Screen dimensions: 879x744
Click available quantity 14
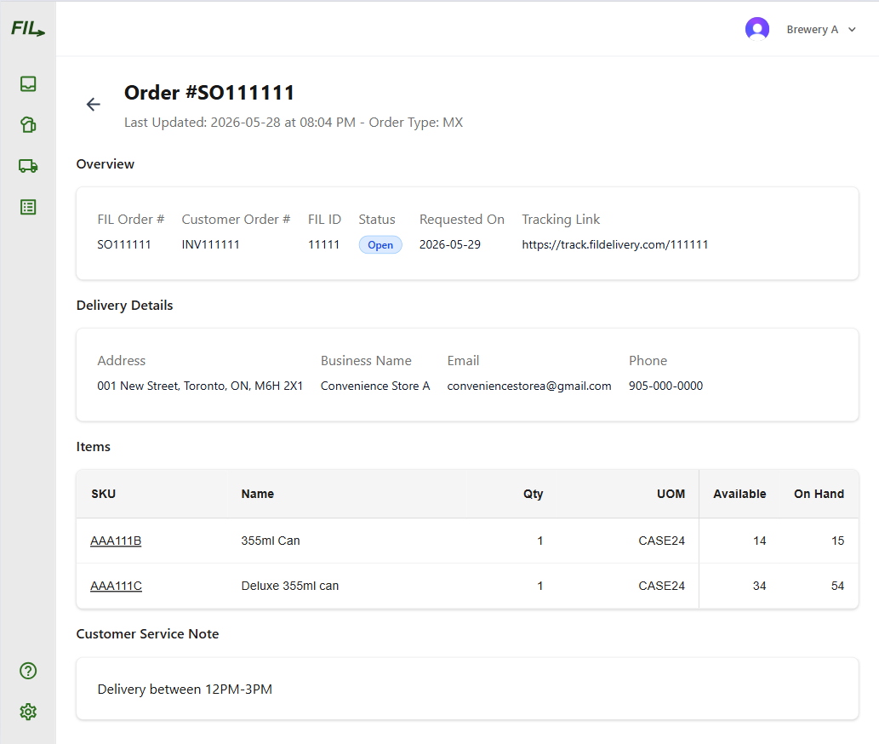tap(759, 541)
